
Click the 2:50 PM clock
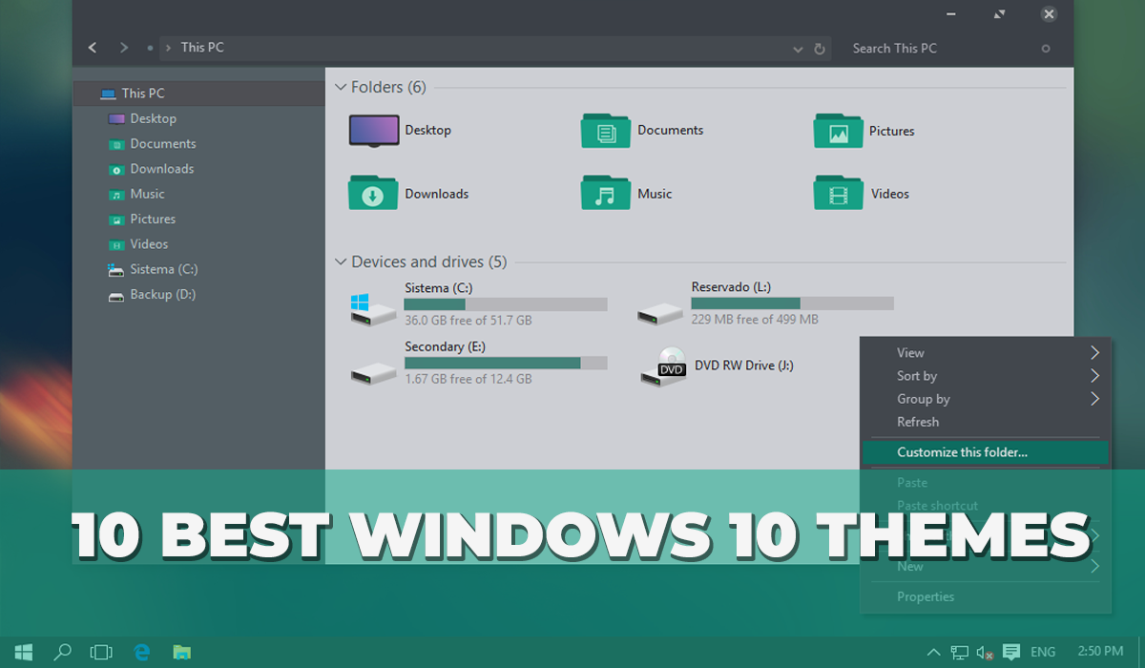pyautogui.click(x=1100, y=652)
